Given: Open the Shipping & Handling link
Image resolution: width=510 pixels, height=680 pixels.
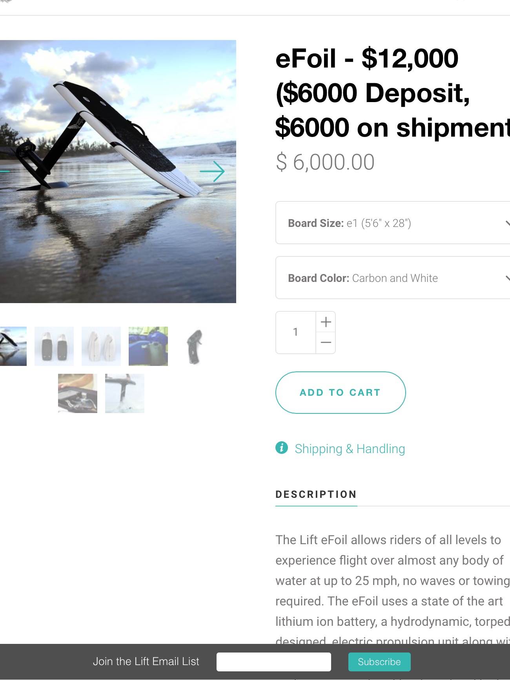Looking at the screenshot, I should pyautogui.click(x=350, y=449).
